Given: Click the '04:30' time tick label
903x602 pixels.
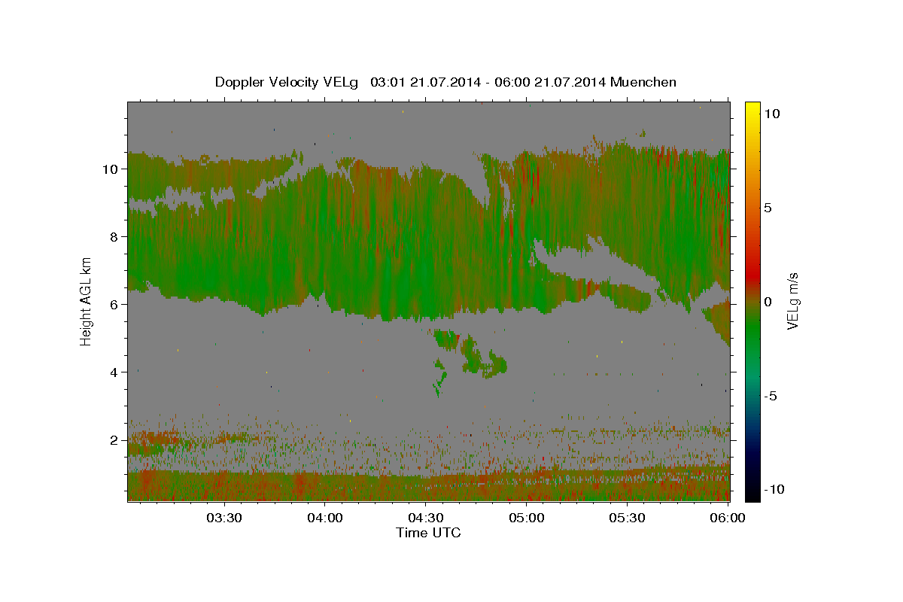Looking at the screenshot, I should coord(426,518).
